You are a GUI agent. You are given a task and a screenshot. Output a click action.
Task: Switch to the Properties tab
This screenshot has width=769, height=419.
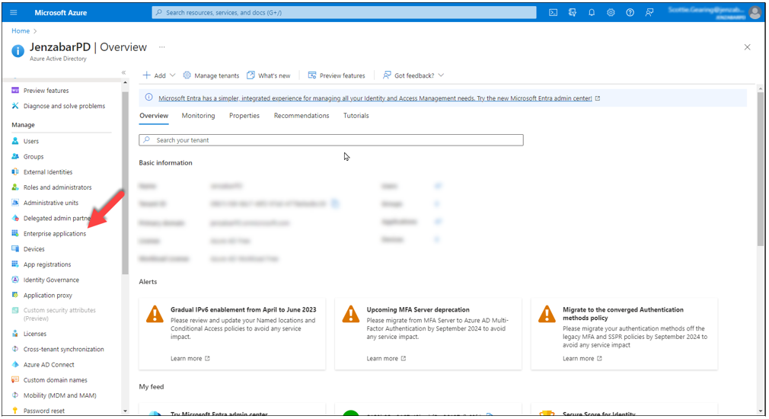coord(244,116)
